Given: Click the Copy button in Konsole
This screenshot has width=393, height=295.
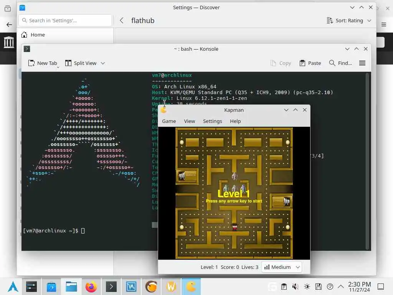Looking at the screenshot, I should pyautogui.click(x=281, y=63).
